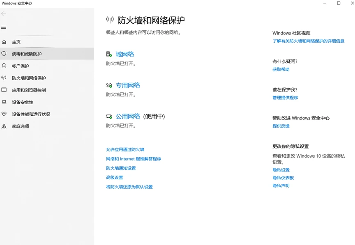Click 高级设置 link
Viewport: 355px width, 245px height.
pyautogui.click(x=115, y=177)
